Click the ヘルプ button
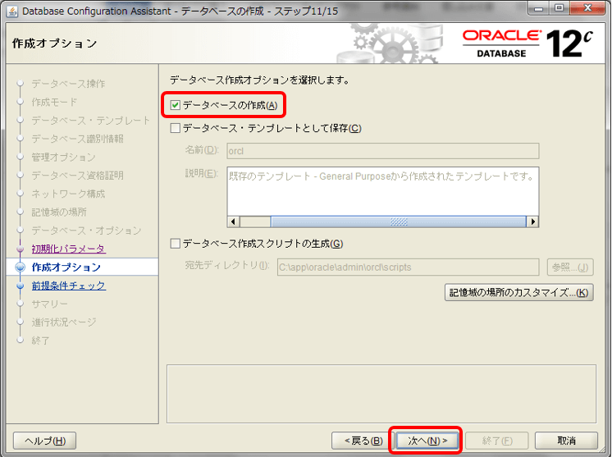This screenshot has width=612, height=457. pos(45,441)
